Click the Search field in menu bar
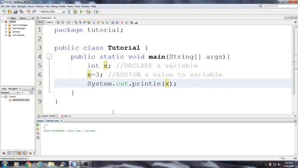This screenshot has width=298, height=168. [278, 6]
